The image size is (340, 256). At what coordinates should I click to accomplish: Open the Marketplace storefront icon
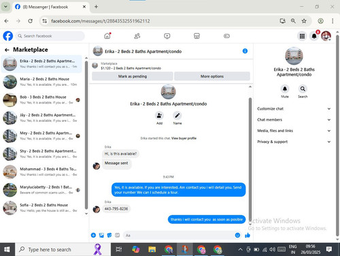tap(197, 36)
